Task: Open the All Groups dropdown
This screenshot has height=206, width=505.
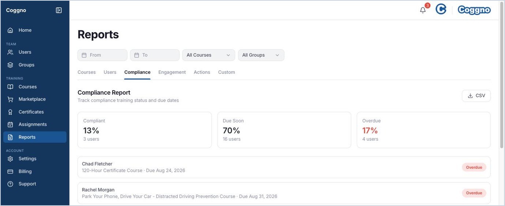Action: 261,55
